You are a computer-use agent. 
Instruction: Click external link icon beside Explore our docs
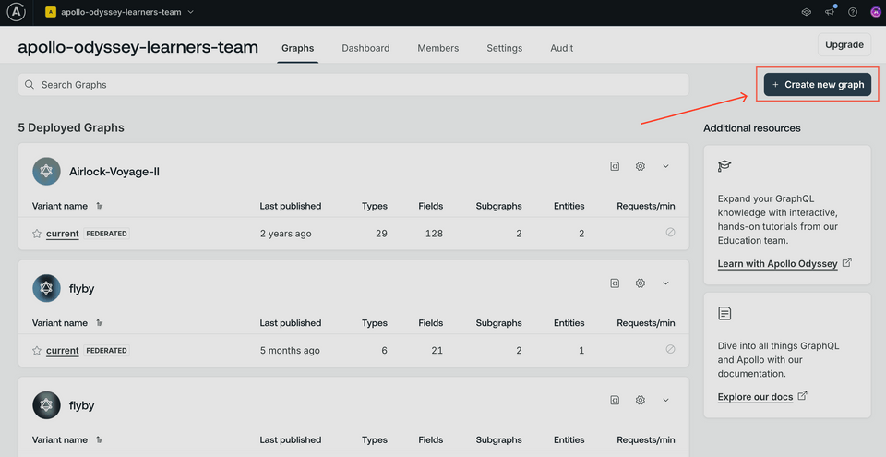tap(802, 396)
